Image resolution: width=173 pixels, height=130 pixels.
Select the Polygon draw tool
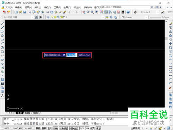(2, 36)
